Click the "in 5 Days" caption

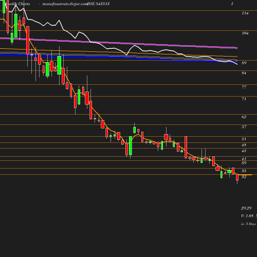(x=248, y=224)
